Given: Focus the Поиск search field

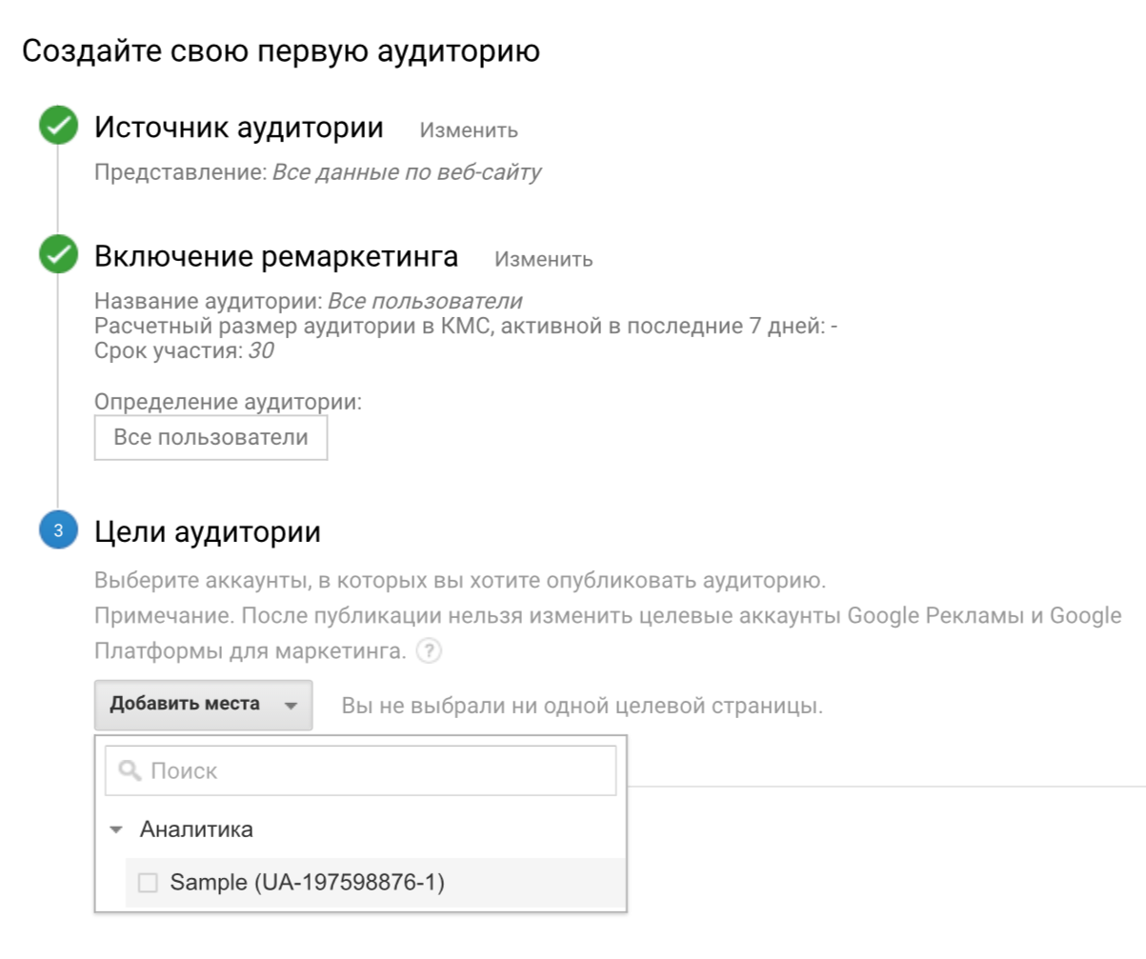Looking at the screenshot, I should [x=381, y=770].
